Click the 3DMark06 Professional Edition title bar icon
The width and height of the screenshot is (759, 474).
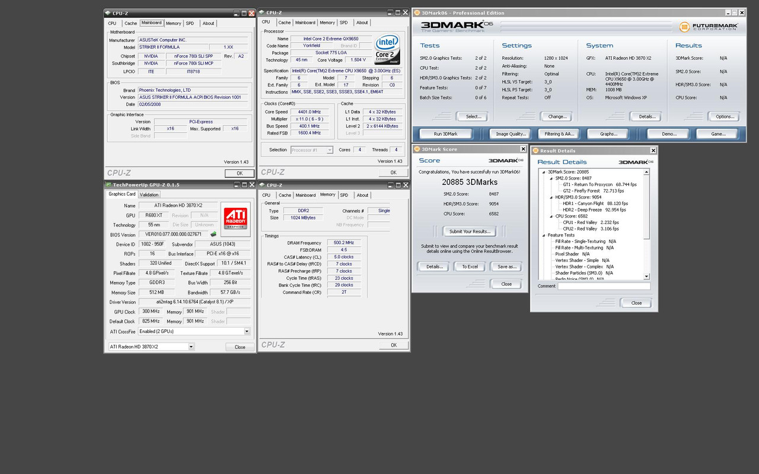coord(417,12)
